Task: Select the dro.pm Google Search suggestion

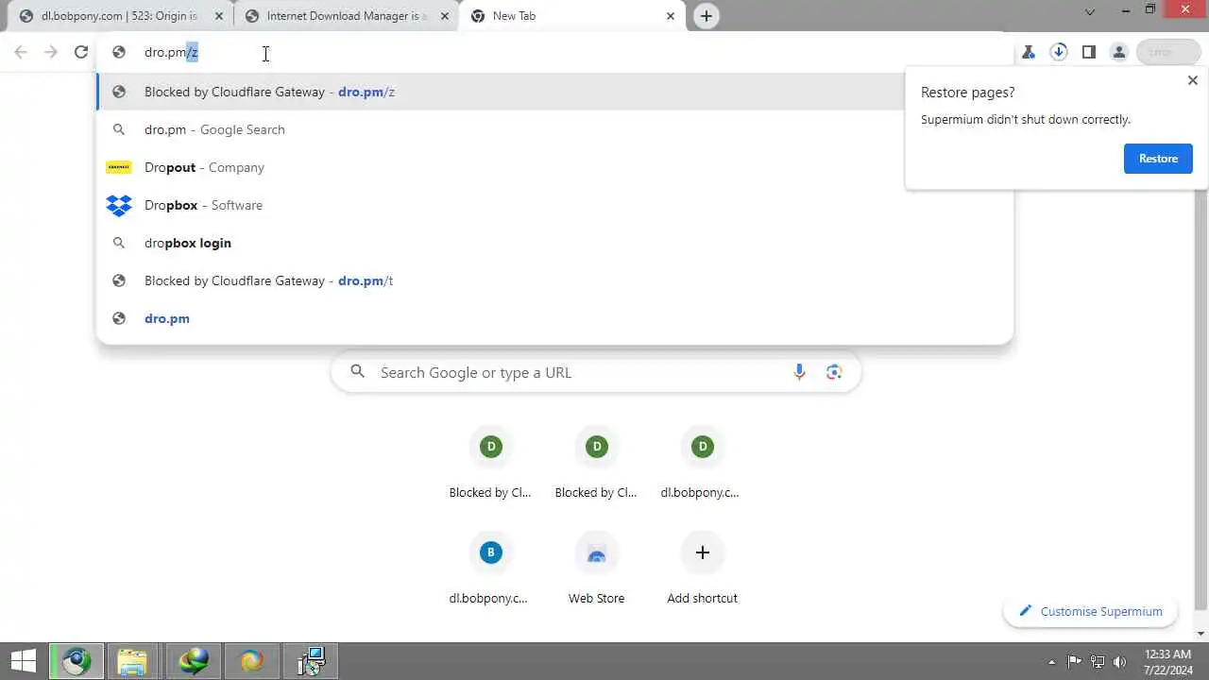Action: coord(554,129)
